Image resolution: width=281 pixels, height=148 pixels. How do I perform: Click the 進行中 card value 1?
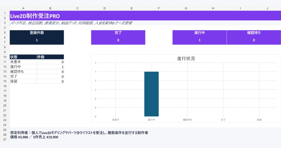click(x=199, y=40)
